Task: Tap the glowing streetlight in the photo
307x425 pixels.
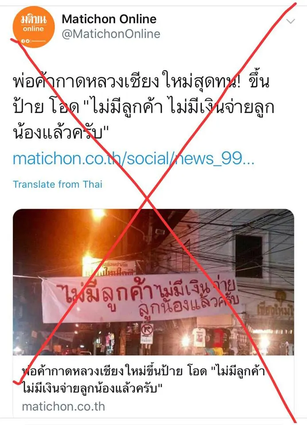Action: coord(98,214)
